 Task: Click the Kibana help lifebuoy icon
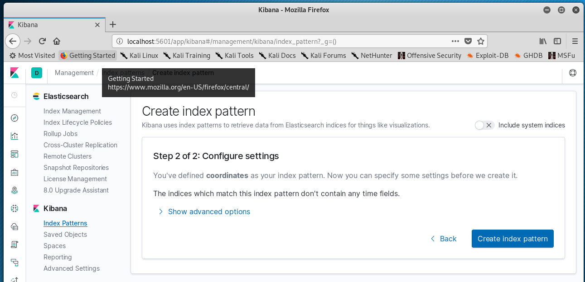click(573, 73)
